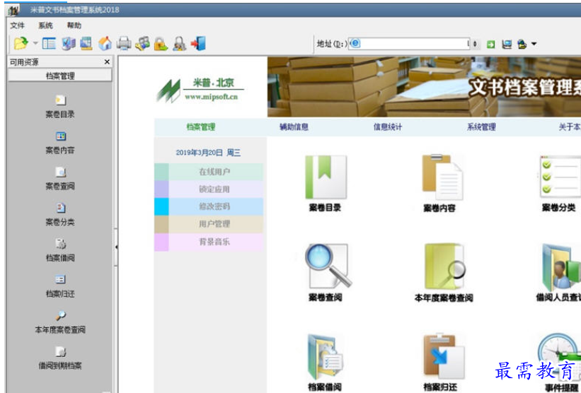
Task: Select the 辅助信息 tab
Action: [294, 127]
